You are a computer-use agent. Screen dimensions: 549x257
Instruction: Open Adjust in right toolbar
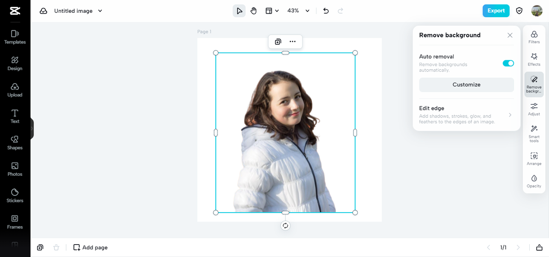click(534, 109)
